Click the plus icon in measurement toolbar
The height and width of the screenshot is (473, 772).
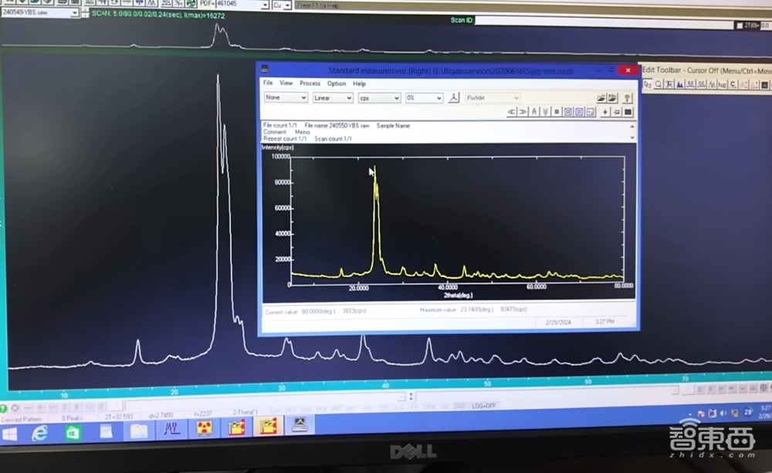coord(604,112)
